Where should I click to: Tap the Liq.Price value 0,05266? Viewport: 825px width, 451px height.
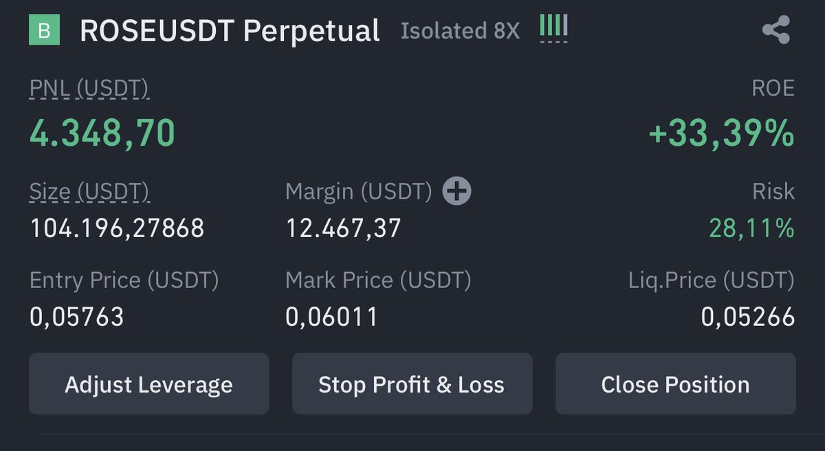click(x=748, y=316)
